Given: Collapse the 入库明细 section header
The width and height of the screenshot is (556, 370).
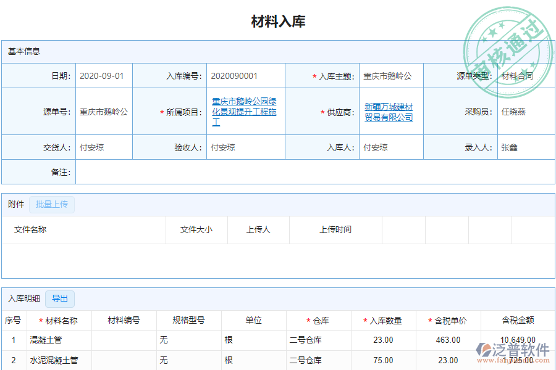Looking at the screenshot, I should [x=23, y=299].
